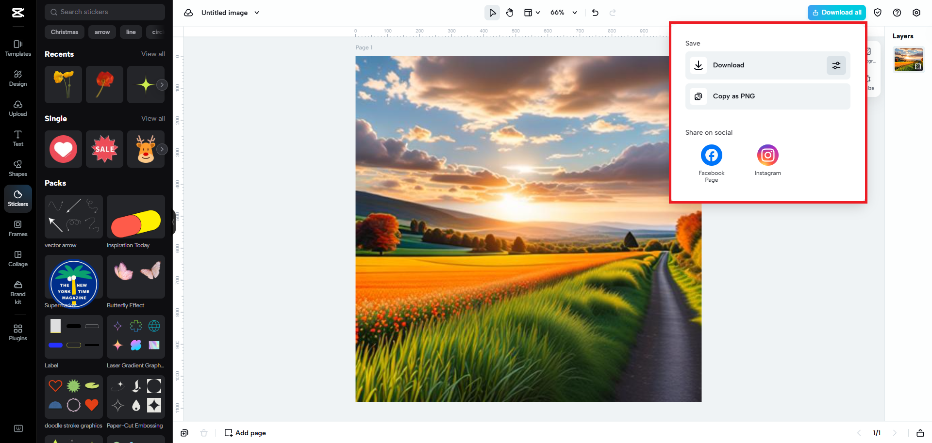Viewport: 932px width, 443px height.
Task: Select the cursor selection tool in toolbar
Action: click(492, 12)
